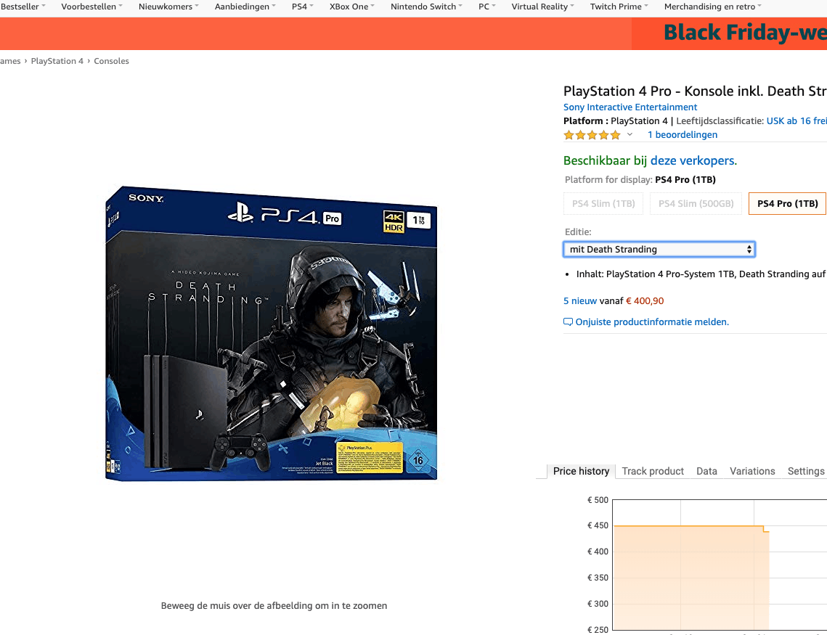
Task: Select the PS4 Pro (1TB) option
Action: pos(788,203)
